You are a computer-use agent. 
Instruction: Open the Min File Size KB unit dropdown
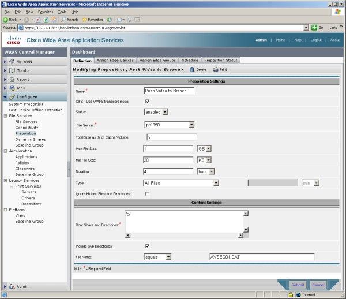[x=204, y=160]
